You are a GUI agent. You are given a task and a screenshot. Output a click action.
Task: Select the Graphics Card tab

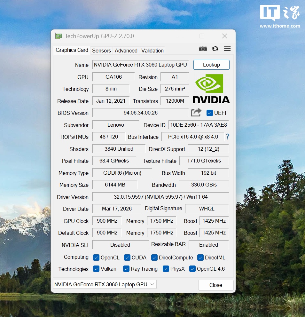72,50
